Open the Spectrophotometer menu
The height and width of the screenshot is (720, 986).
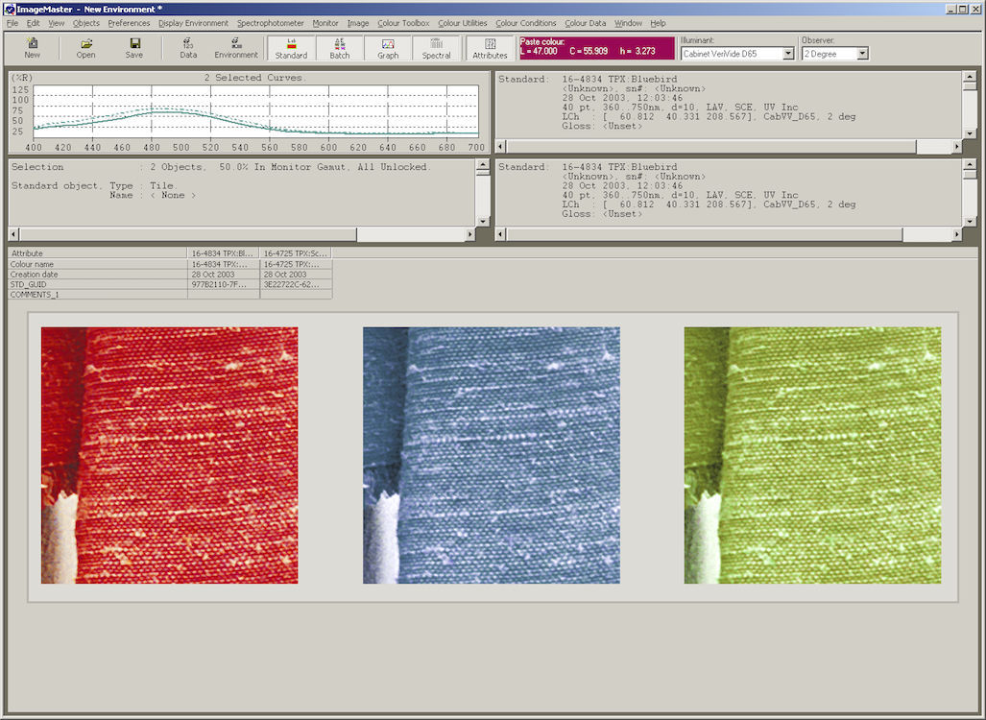270,23
